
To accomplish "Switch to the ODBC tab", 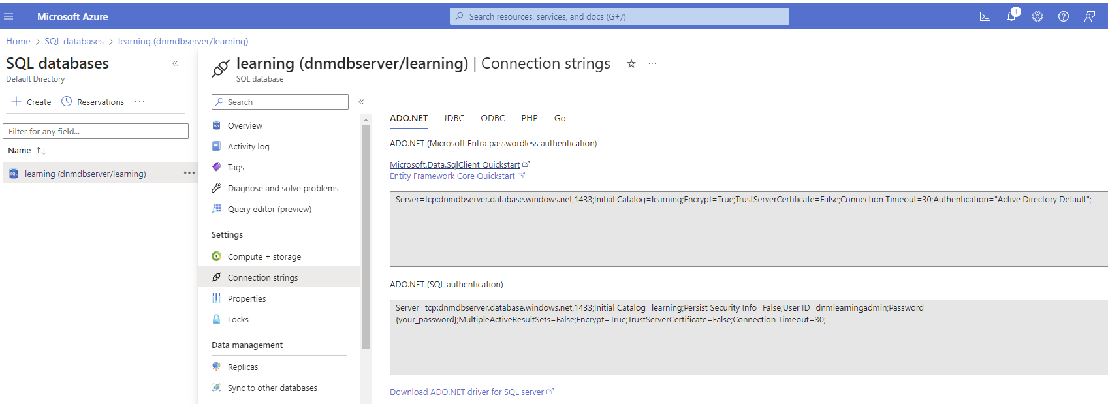I will pos(493,118).
